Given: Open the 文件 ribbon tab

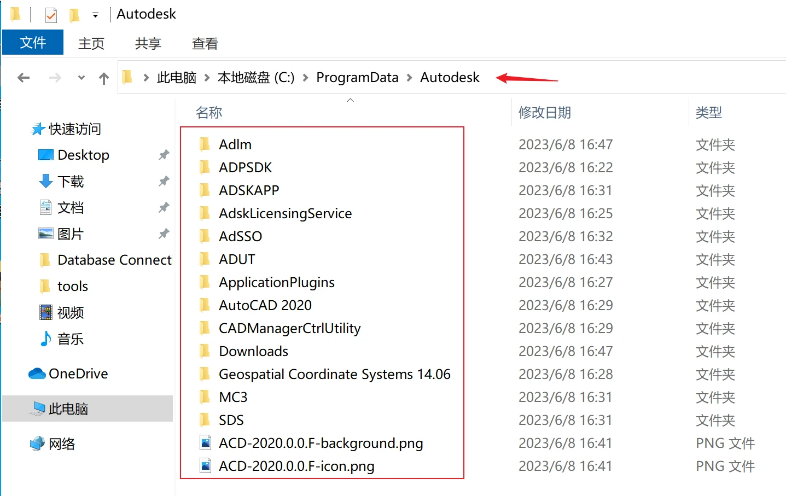Looking at the screenshot, I should tap(33, 43).
